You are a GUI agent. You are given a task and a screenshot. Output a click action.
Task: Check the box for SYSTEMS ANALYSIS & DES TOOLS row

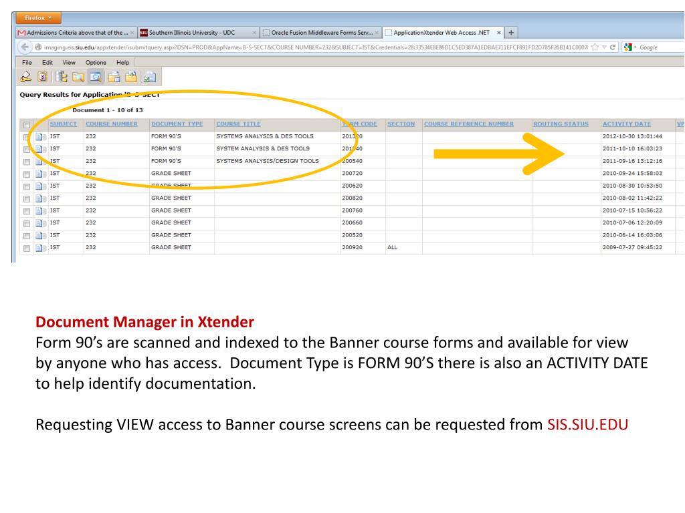pyautogui.click(x=27, y=137)
